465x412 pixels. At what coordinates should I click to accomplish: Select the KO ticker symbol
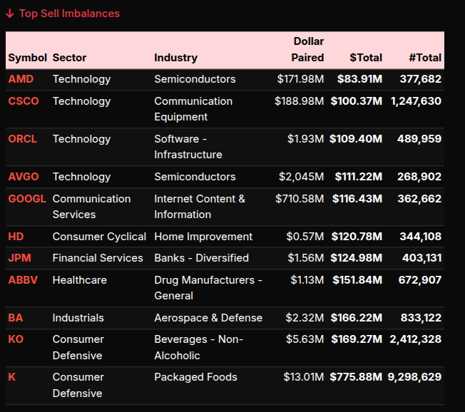click(16, 339)
